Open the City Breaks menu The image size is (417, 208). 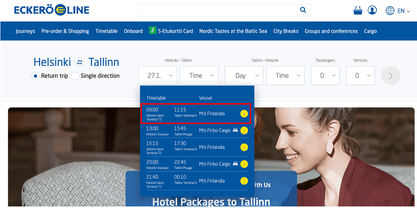286,31
